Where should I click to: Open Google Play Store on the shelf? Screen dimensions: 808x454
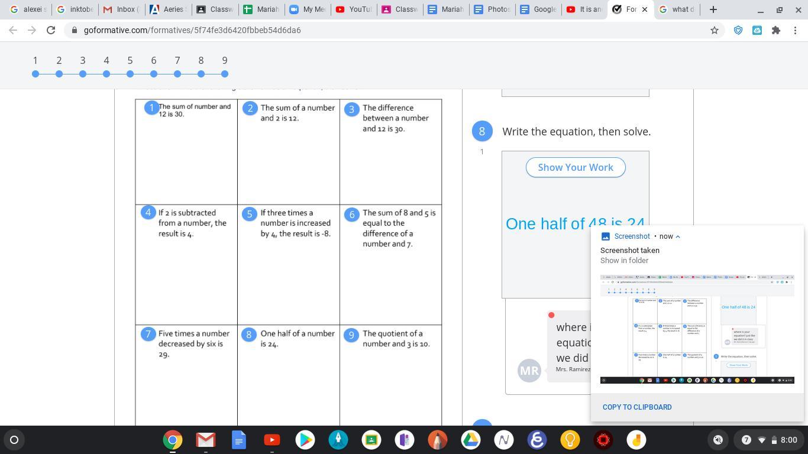305,440
